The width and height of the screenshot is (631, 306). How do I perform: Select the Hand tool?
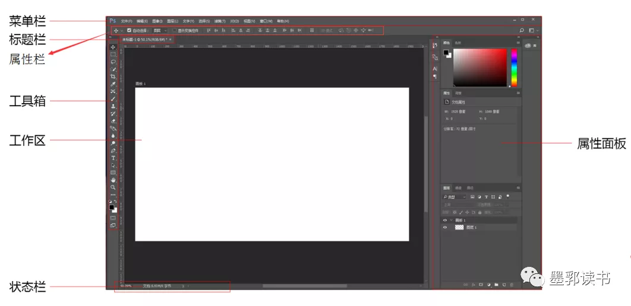[113, 180]
